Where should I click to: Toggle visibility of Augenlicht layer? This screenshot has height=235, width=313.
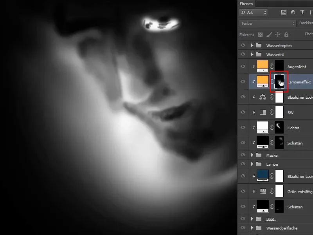(x=243, y=66)
